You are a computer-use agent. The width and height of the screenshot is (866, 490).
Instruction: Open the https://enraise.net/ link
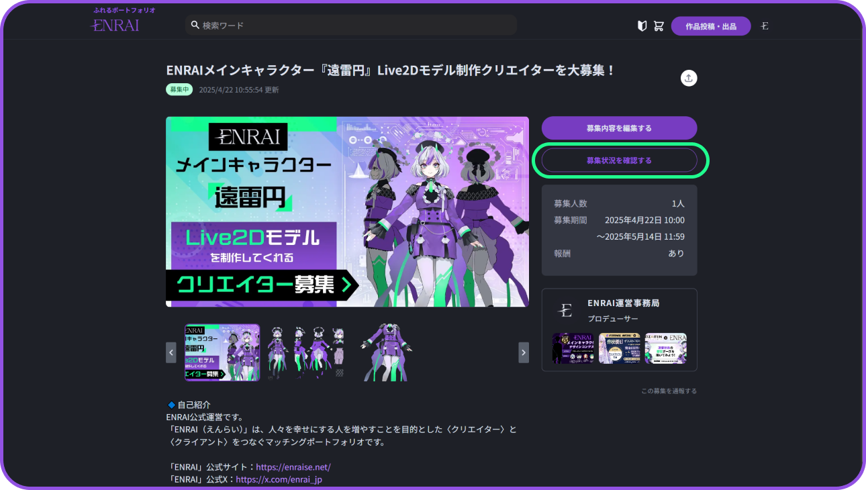click(x=293, y=467)
